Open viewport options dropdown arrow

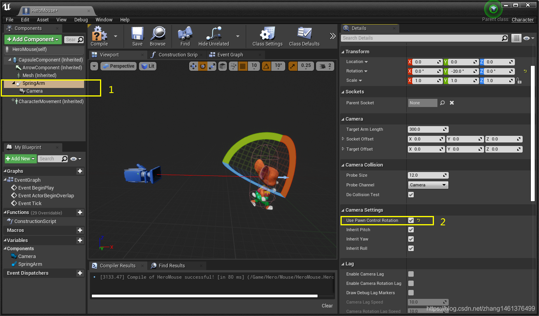94,66
